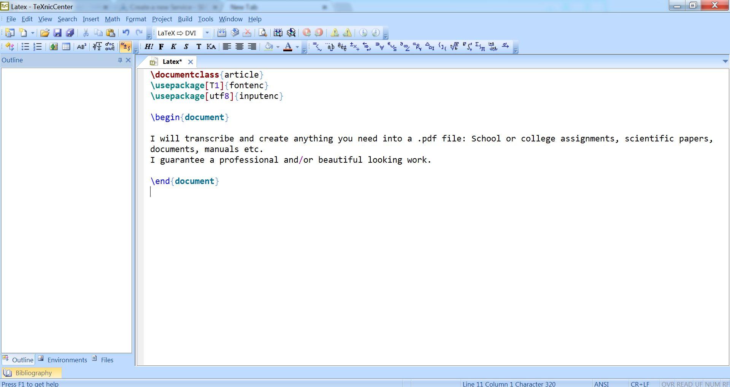The height and width of the screenshot is (387, 730).
Task: Toggle the highlighted math symbols button
Action: [x=126, y=46]
